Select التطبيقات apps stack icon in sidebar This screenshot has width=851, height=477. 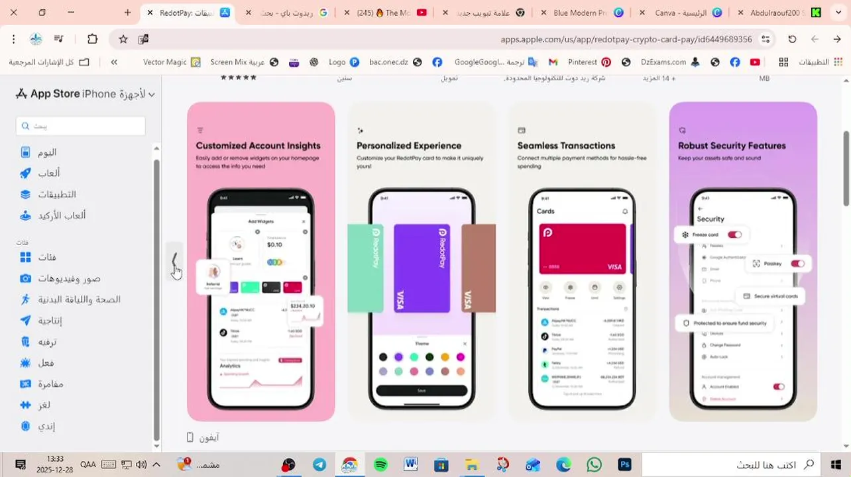pos(26,195)
